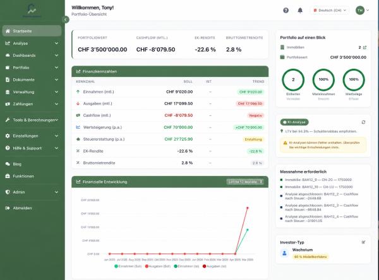Click the Ausgaben (mtl.) down arrow icon
The width and height of the screenshot is (379, 280).
point(78,103)
